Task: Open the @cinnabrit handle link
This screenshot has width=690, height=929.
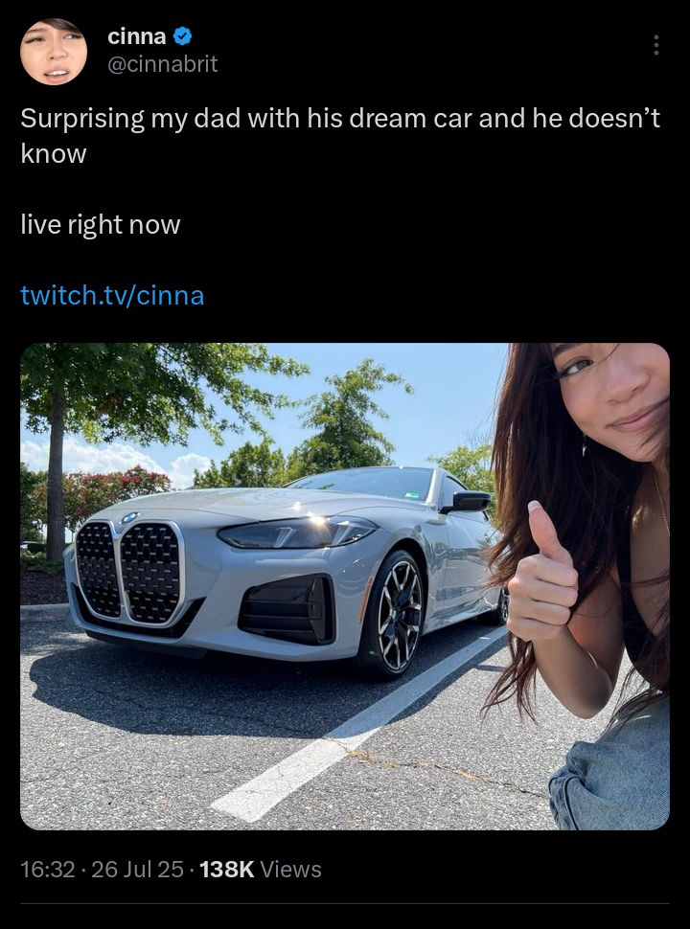Action: tap(162, 63)
